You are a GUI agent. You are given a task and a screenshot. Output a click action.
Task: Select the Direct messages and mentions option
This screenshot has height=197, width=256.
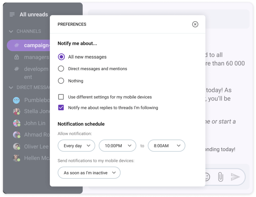tap(61, 69)
